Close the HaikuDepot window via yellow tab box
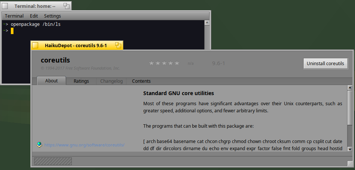The width and height of the screenshot is (355, 170). tap(35, 45)
